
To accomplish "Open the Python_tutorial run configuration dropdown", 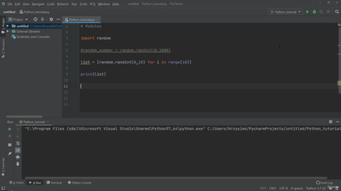I will click(x=285, y=12).
